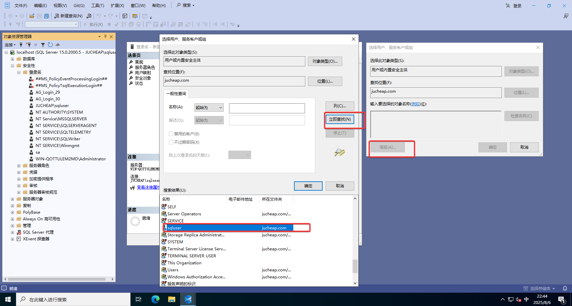Toggle the 不过期密码(X) checkbox
Screen dimensions: 572x306
coord(171,142)
